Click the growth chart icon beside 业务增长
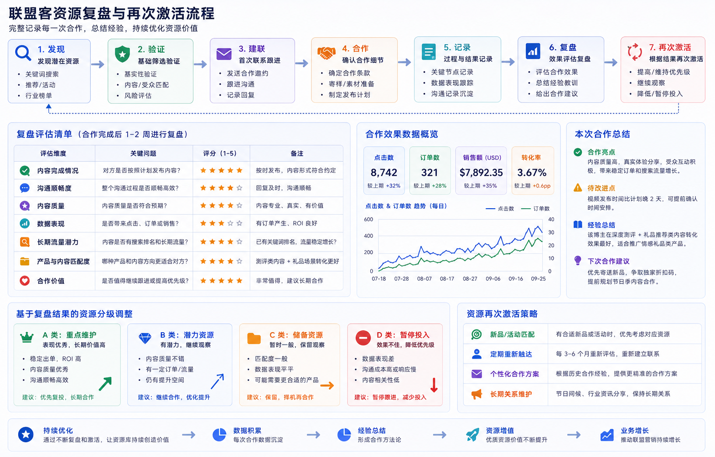The image size is (715, 457). click(x=607, y=435)
